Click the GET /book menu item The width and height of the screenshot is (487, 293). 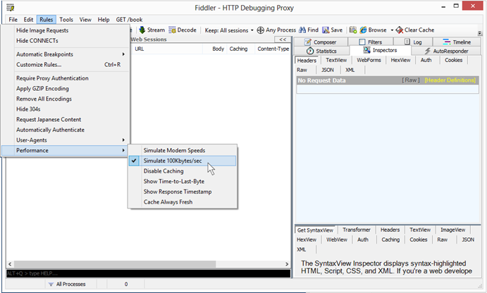pyautogui.click(x=129, y=20)
